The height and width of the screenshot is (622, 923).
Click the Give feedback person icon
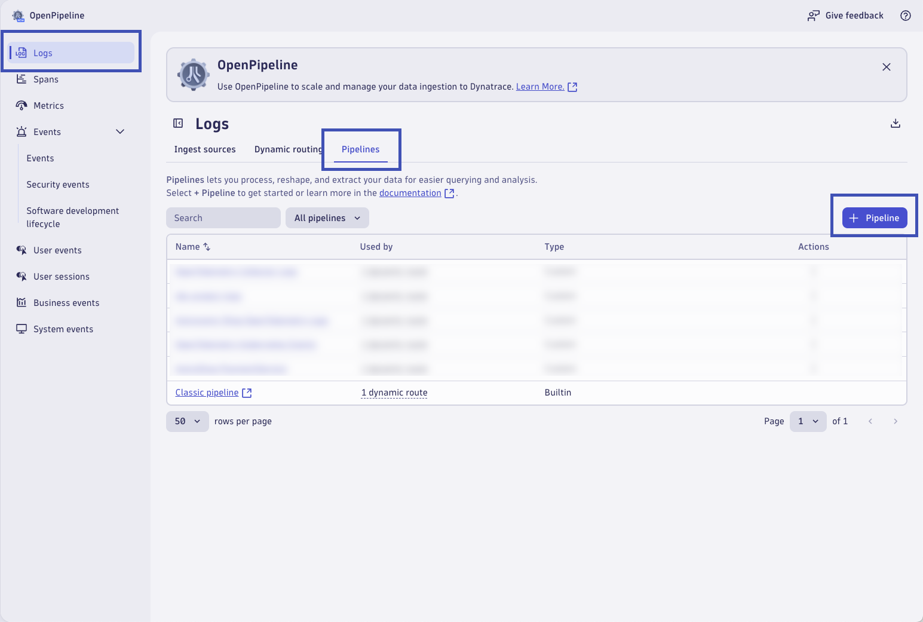coord(813,16)
